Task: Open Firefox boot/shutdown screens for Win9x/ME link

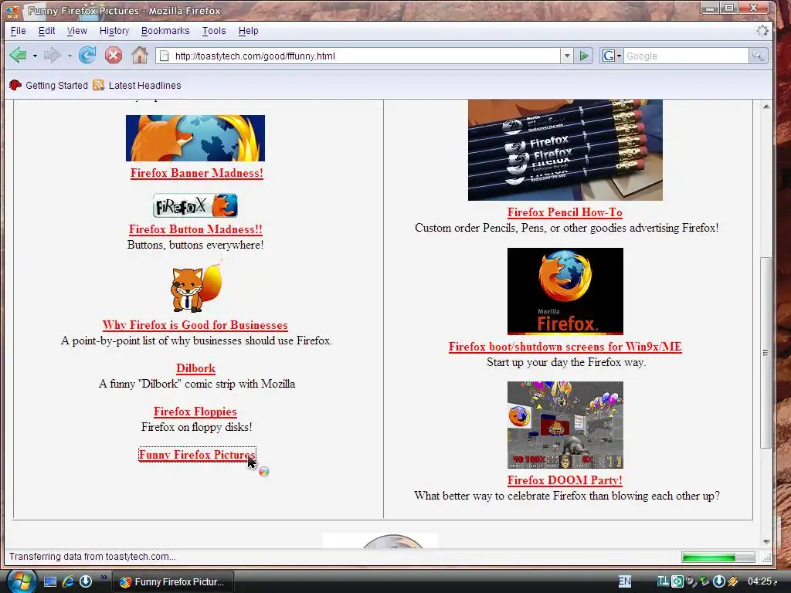Action: pos(565,347)
